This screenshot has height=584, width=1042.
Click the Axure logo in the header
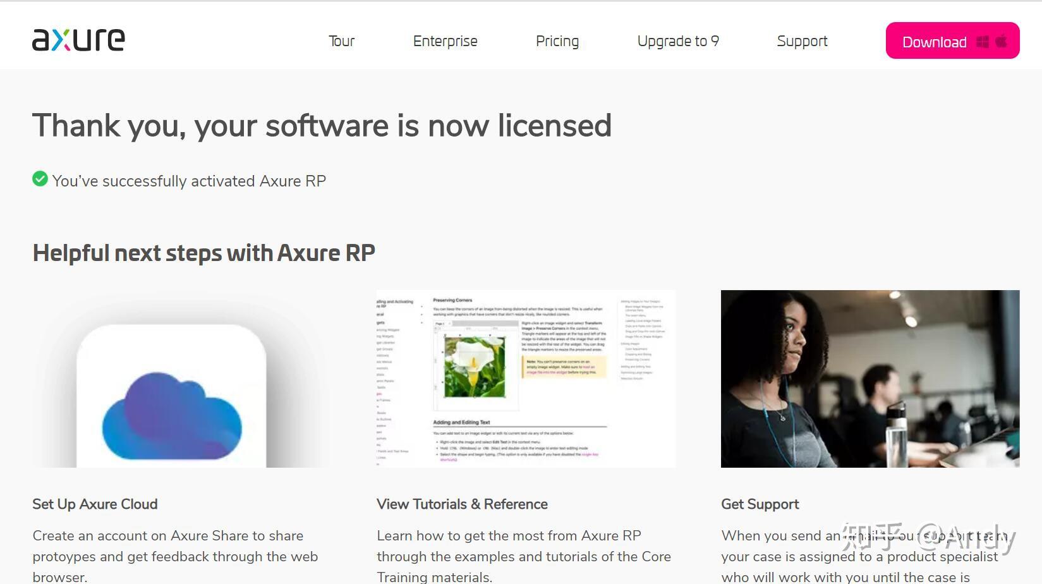tap(77, 39)
